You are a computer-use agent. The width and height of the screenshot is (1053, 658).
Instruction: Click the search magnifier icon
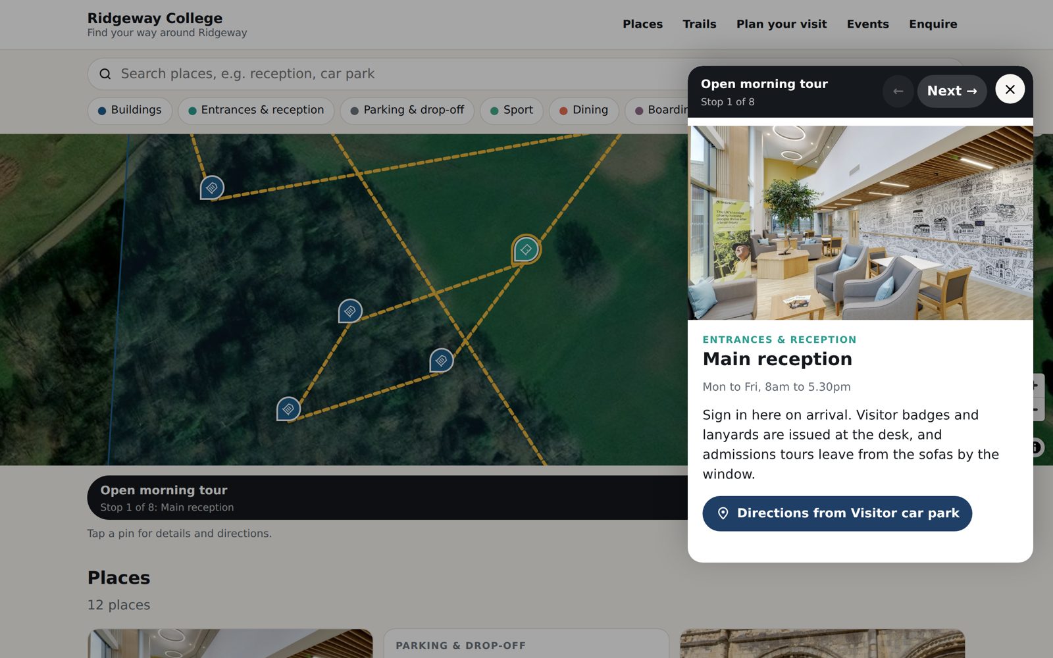(x=105, y=74)
